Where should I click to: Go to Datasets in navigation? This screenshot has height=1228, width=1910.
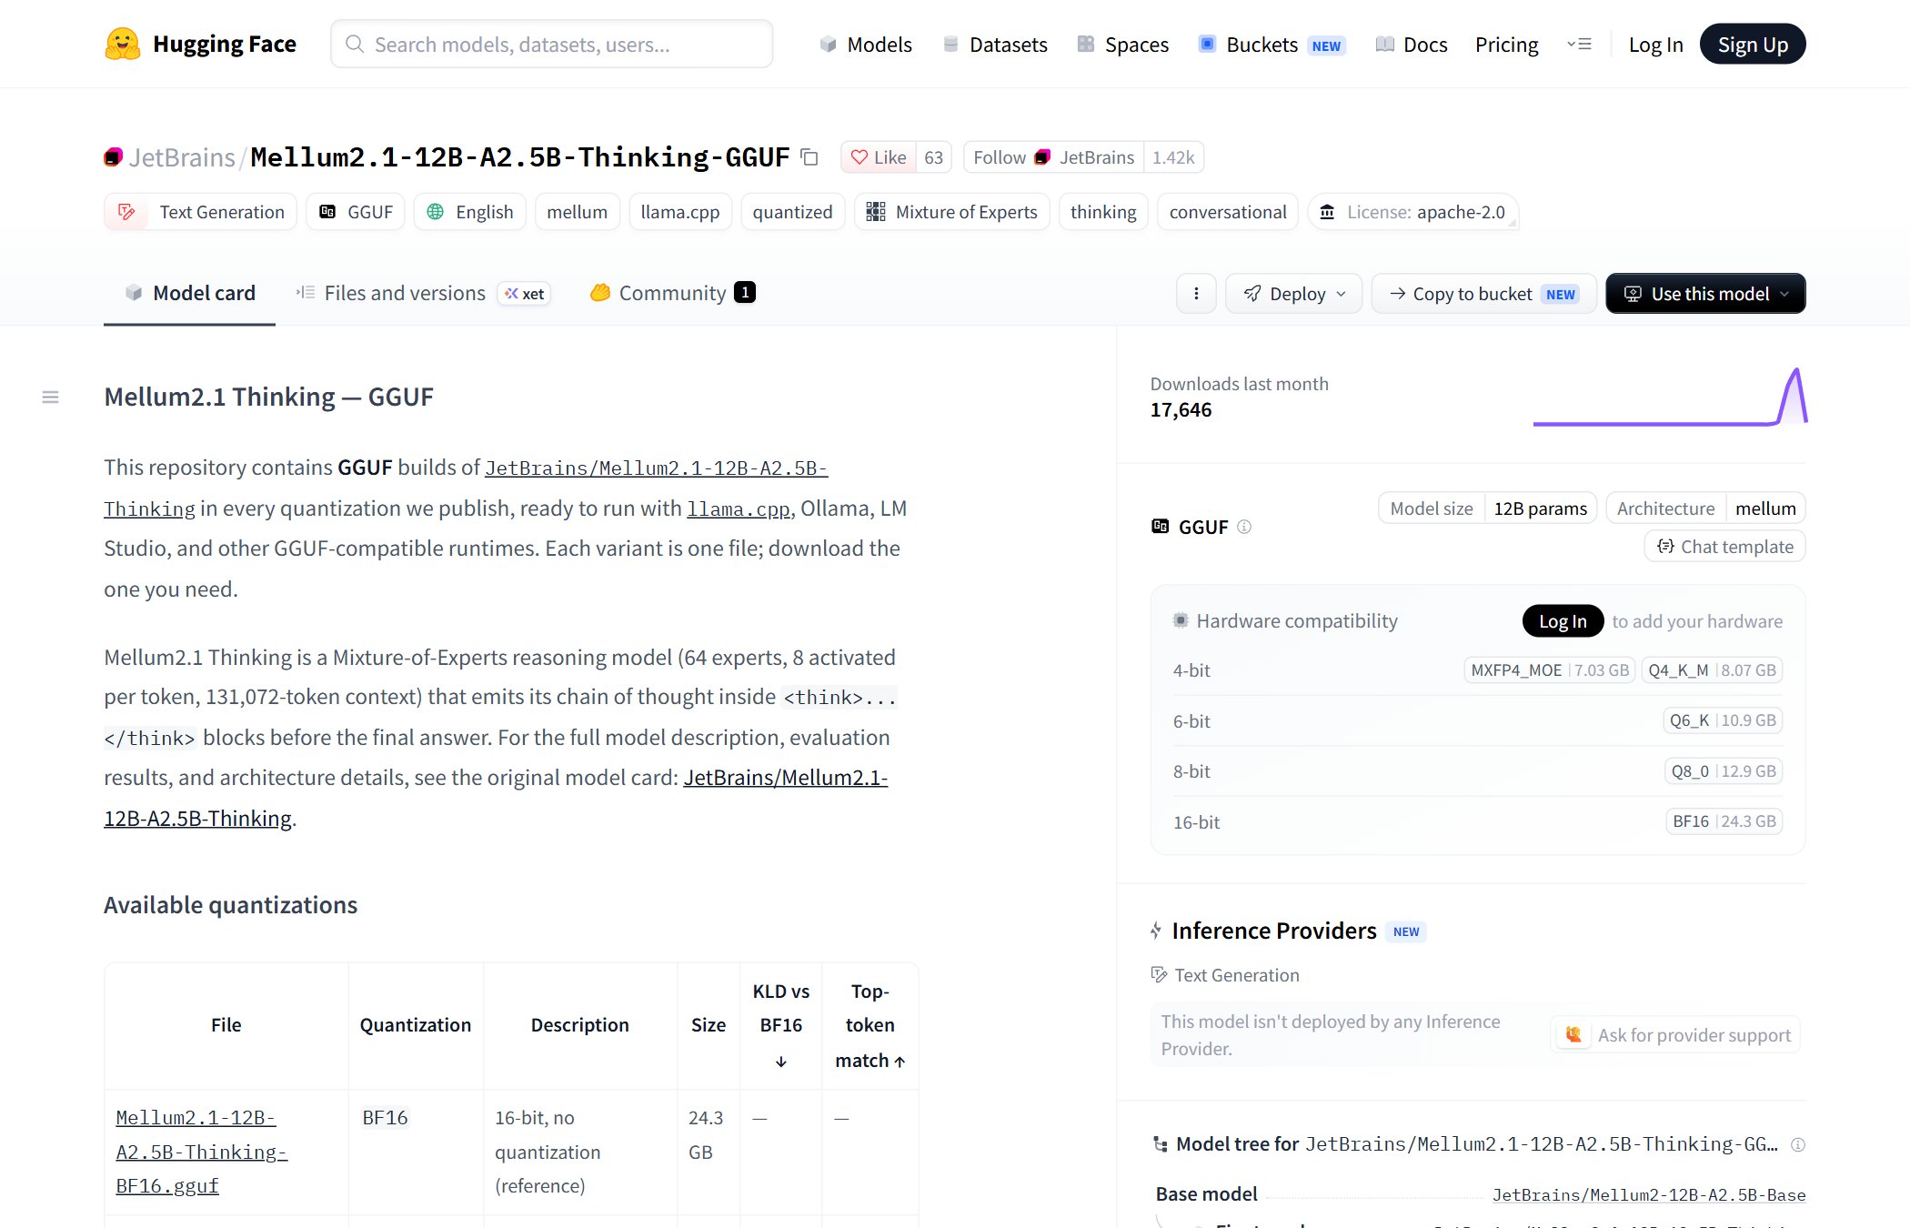[x=995, y=45]
